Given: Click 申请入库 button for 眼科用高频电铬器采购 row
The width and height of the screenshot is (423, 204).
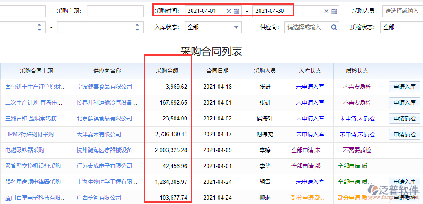Looking at the screenshot, I should [404, 182].
